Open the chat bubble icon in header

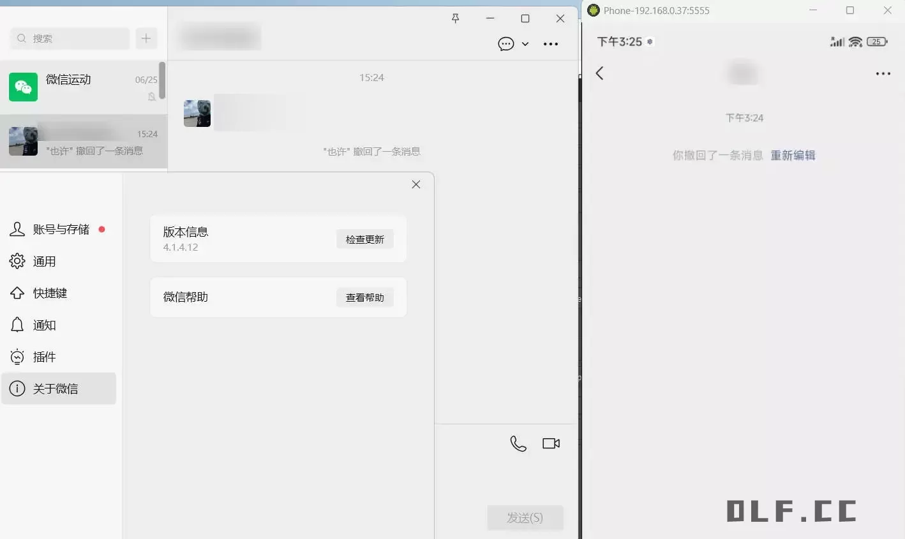(x=505, y=44)
